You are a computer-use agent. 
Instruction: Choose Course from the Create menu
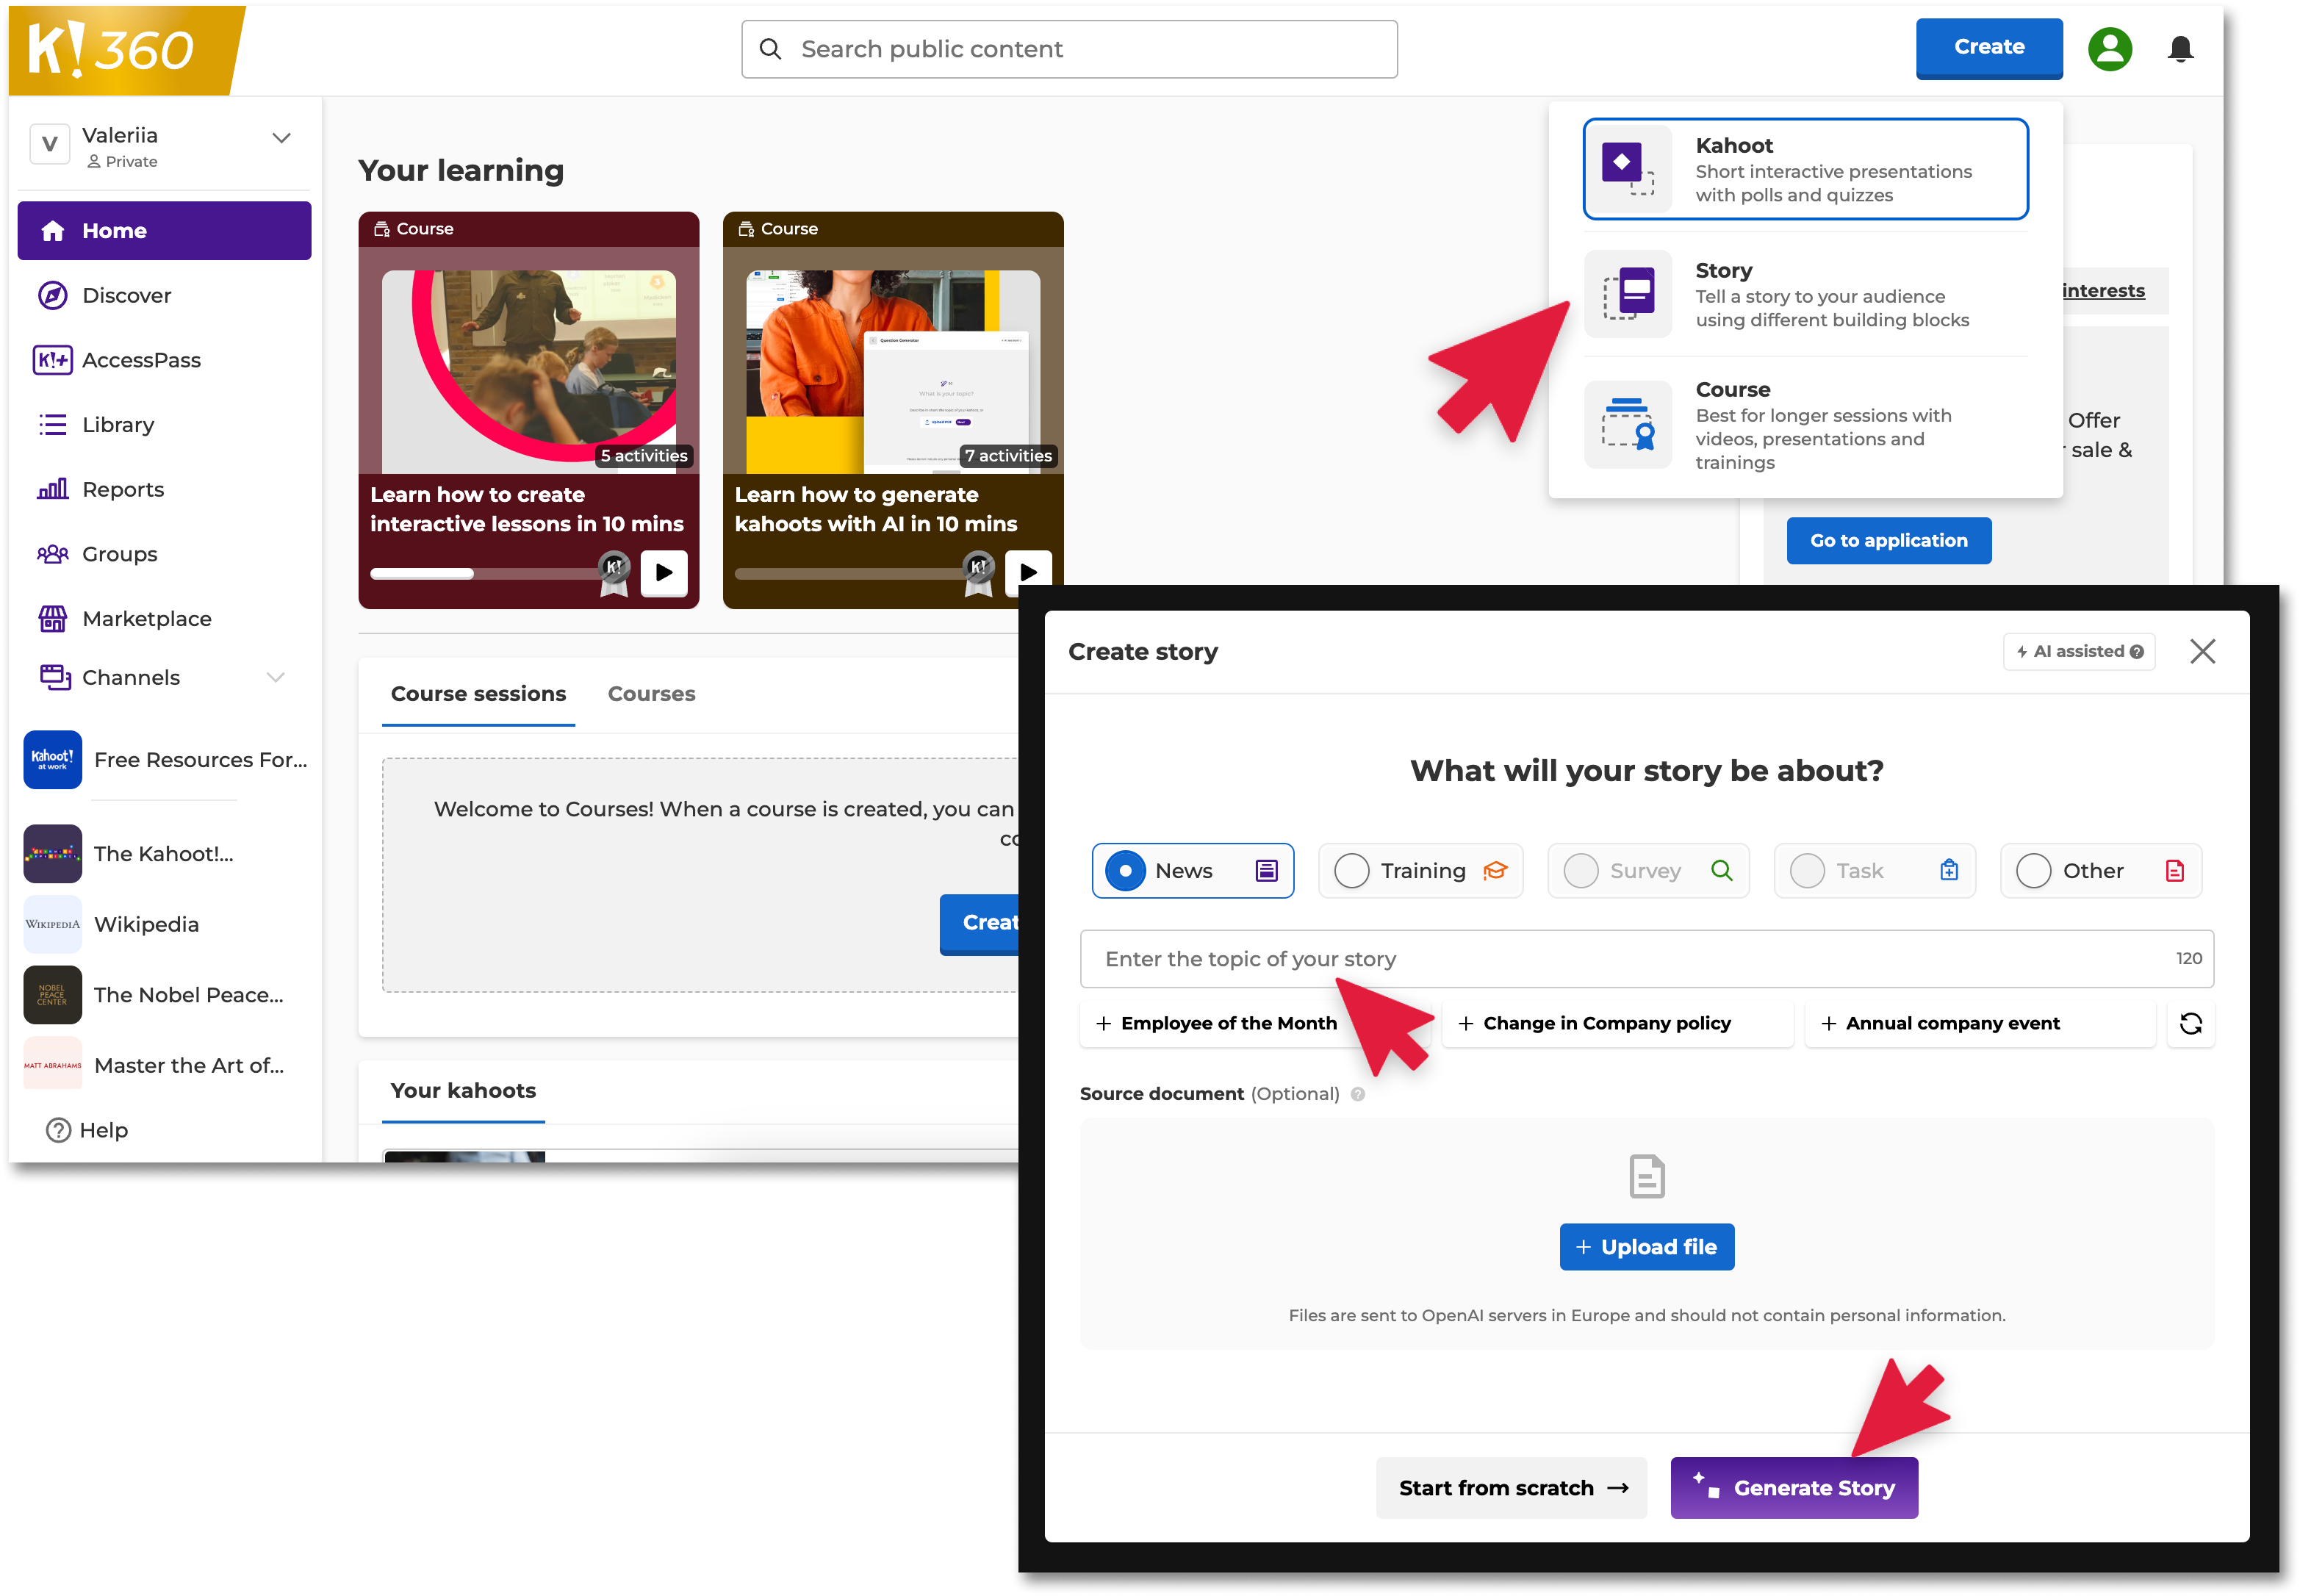pos(1805,425)
